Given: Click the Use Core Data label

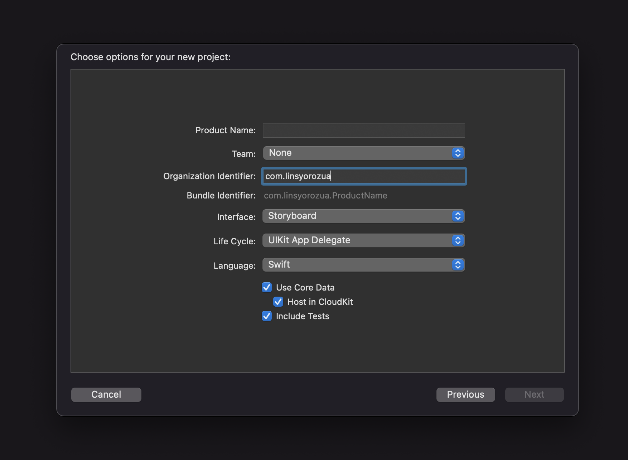Looking at the screenshot, I should click(305, 288).
